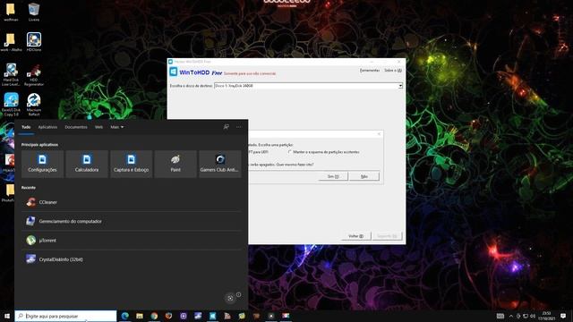Open Microsoft Edge from the taskbar
Image resolution: width=573 pixels, height=322 pixels.
point(125,316)
